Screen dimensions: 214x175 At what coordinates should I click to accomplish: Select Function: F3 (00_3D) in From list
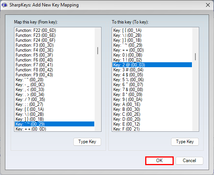(x=55, y=45)
